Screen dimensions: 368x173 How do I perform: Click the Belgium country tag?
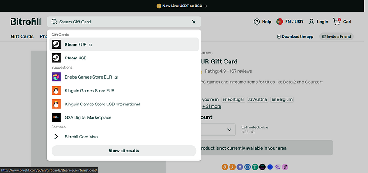pos(282,99)
